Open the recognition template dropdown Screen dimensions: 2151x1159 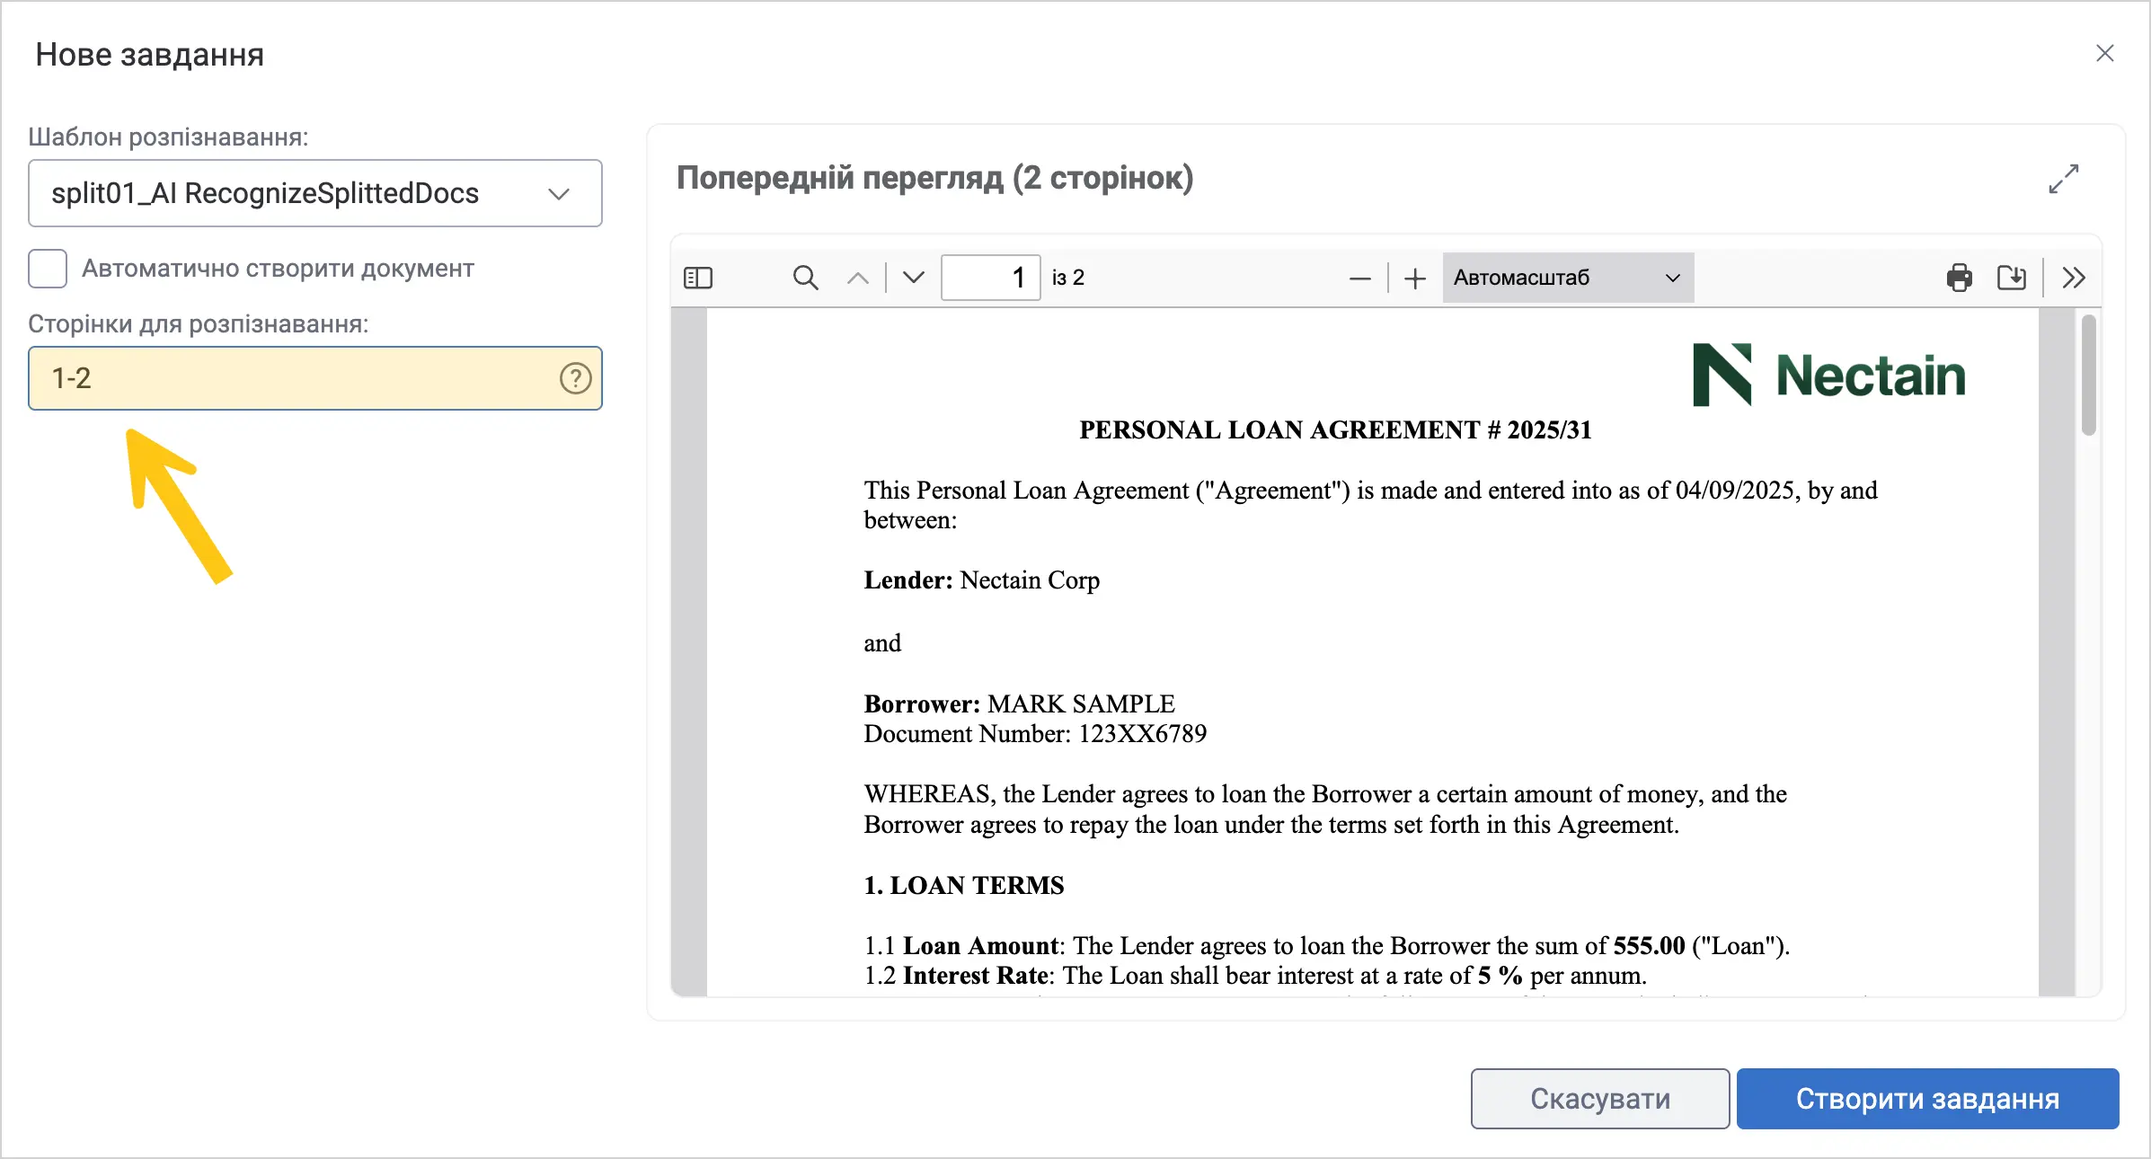click(x=315, y=193)
